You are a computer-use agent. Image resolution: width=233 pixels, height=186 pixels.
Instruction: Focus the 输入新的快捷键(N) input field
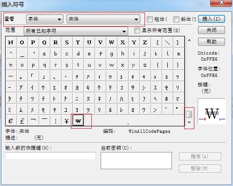(x=50, y=156)
